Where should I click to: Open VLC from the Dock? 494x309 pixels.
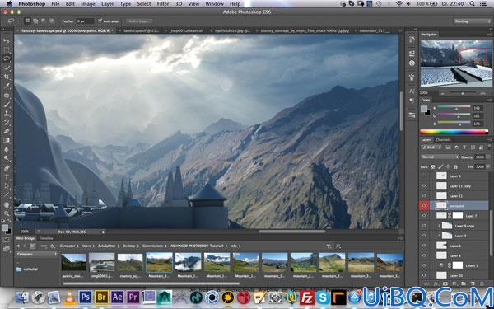tap(70, 297)
